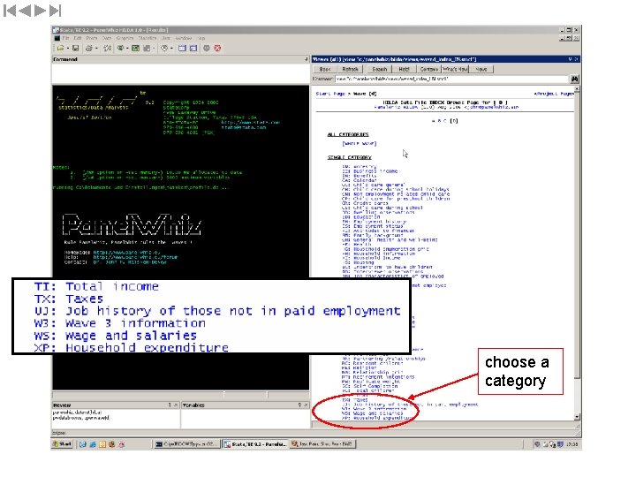Screen dimensions: 636x477
Task: Expand the Viewer icon dropdown arrow
Action: 127,49
